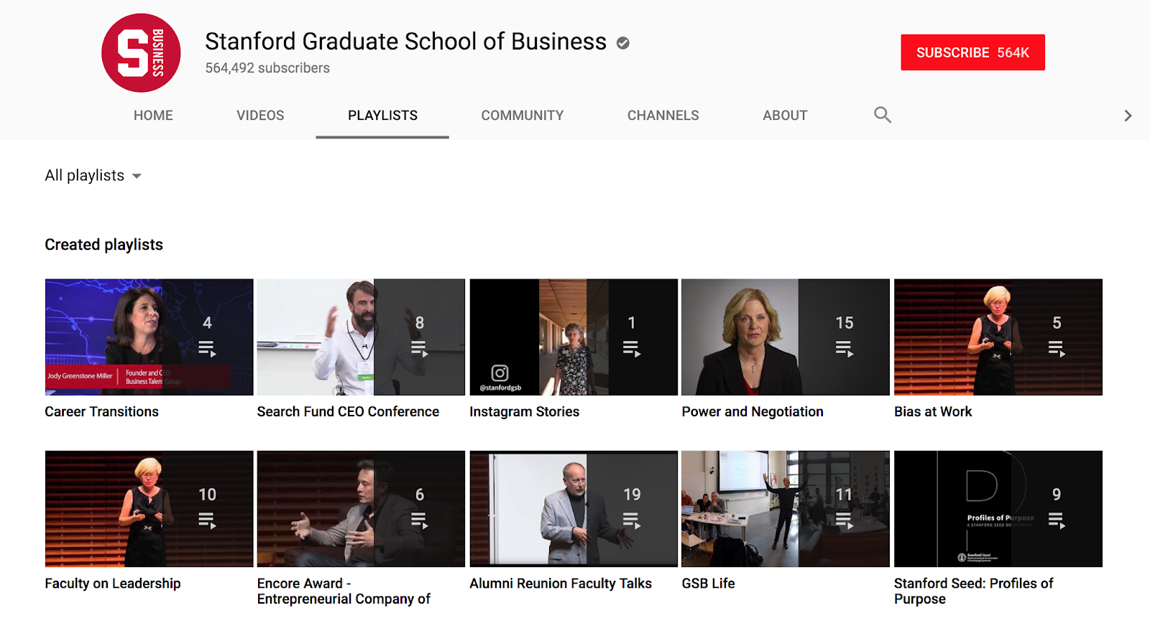Click the GSB Life classroom thumbnail
The image size is (1150, 618).
[x=786, y=509]
